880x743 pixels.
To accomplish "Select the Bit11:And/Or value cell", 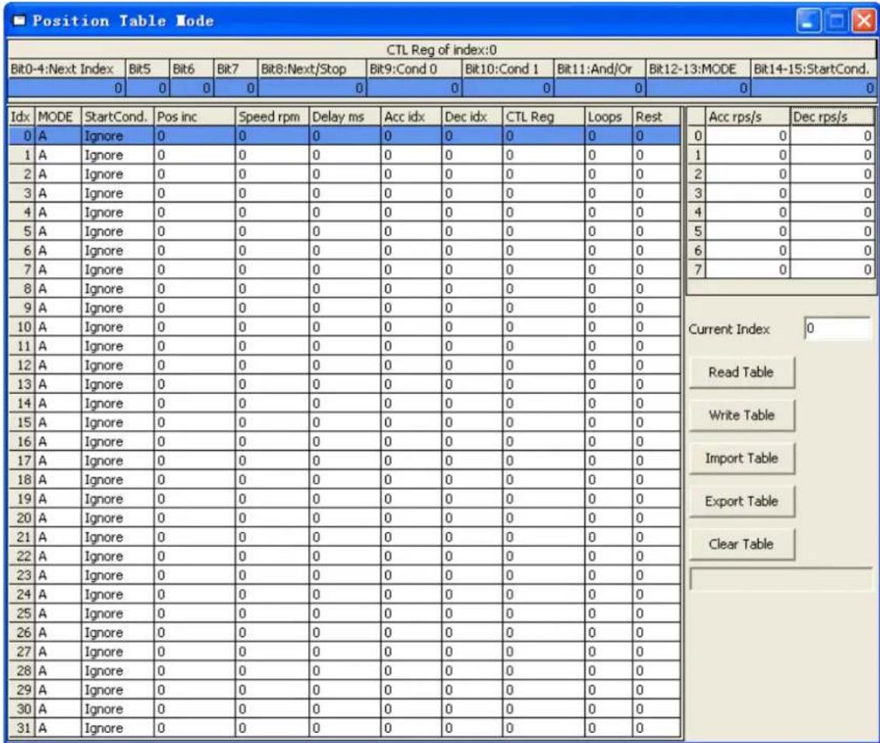I will (x=600, y=88).
